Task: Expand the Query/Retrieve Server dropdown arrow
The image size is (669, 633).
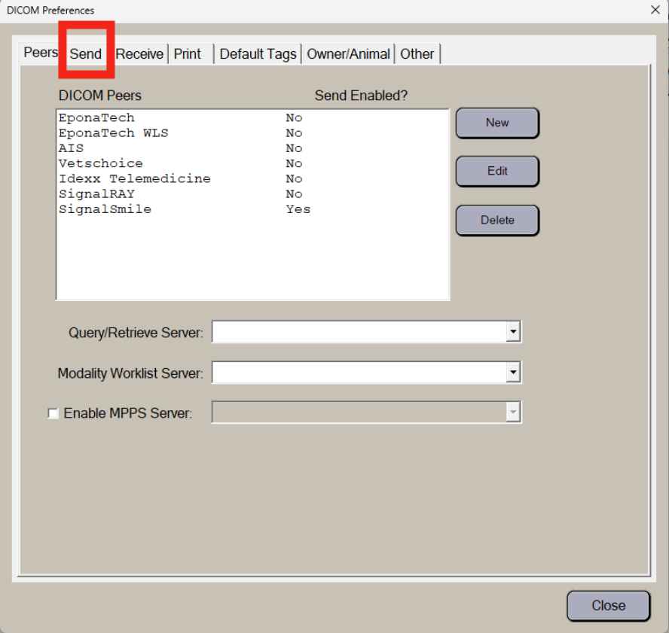Action: click(x=513, y=332)
